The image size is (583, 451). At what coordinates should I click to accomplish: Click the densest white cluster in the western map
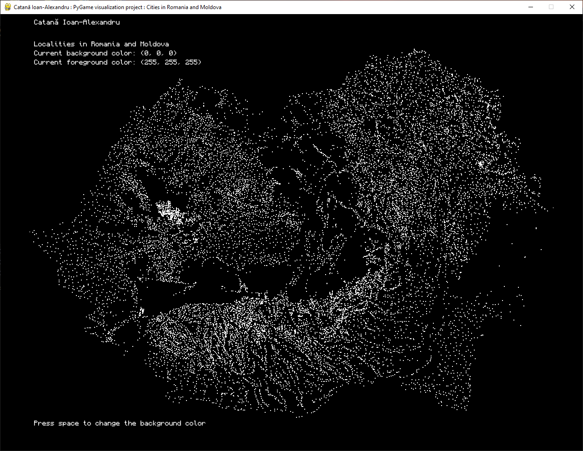tap(168, 212)
